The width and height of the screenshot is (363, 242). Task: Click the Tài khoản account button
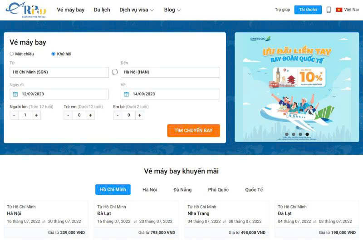point(308,10)
